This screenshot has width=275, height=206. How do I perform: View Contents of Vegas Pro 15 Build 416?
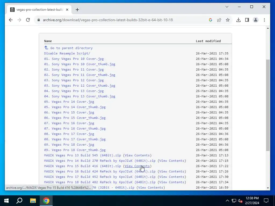[137, 166]
